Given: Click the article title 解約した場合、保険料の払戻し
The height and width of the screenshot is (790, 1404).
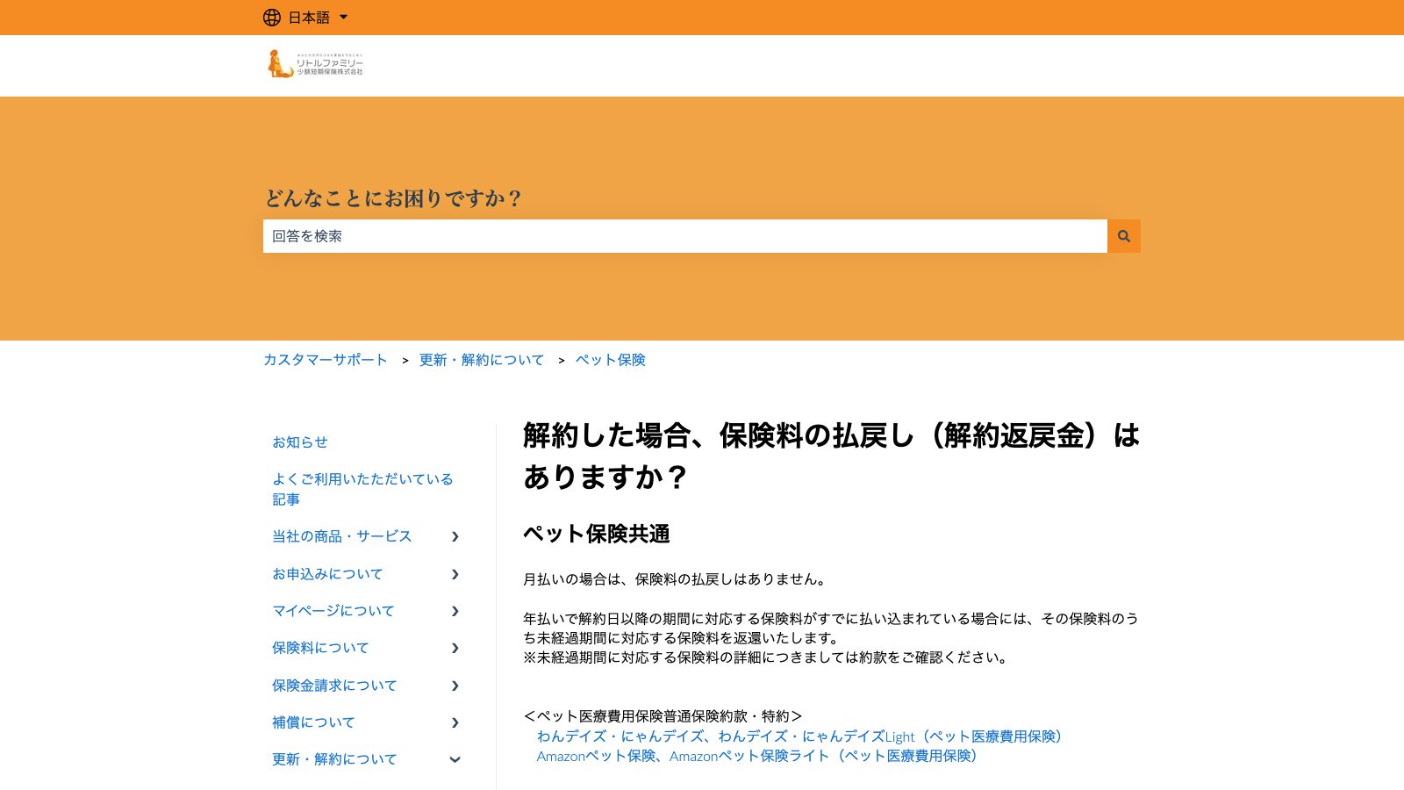Looking at the screenshot, I should click(831, 456).
